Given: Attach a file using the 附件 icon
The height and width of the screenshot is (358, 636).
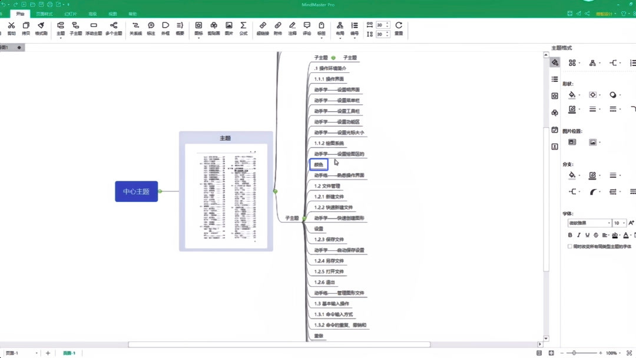Looking at the screenshot, I should 277,26.
